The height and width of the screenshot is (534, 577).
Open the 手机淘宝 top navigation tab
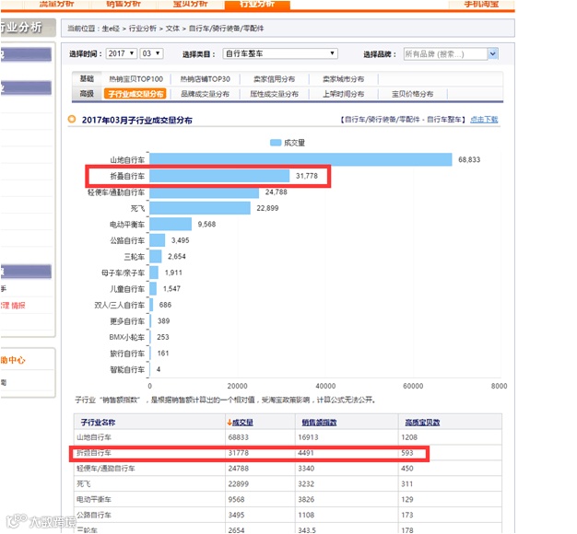[x=481, y=5]
